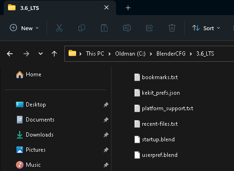Click pin icon next to Downloads
Screen dimensions: 234x171
click(106, 135)
